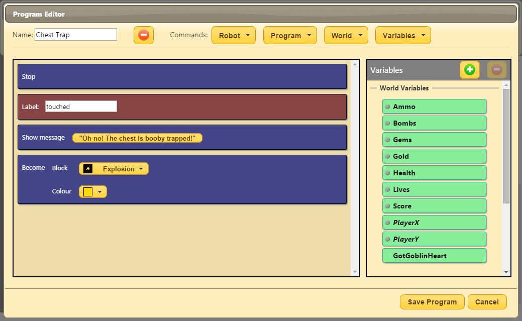Click the yellow colour swatch
The image size is (522, 321).
pyautogui.click(x=88, y=192)
